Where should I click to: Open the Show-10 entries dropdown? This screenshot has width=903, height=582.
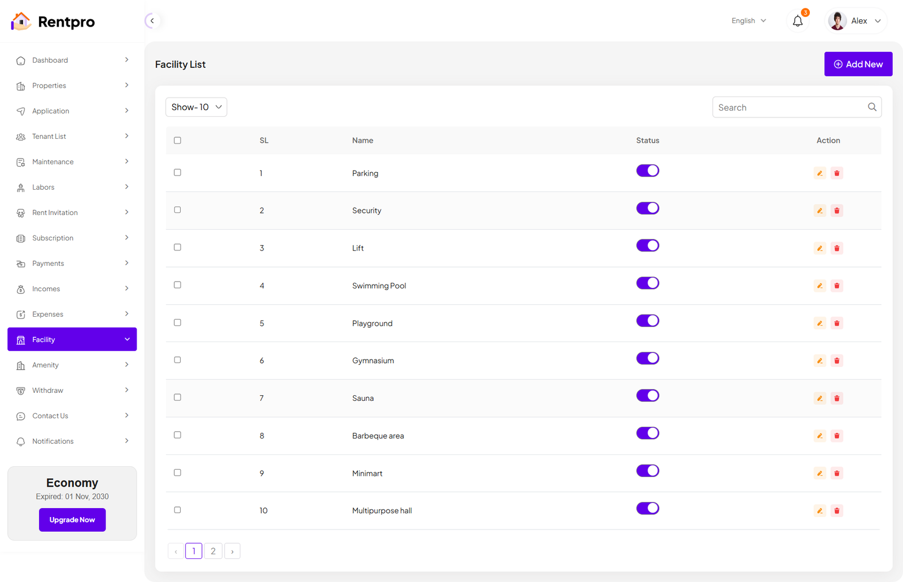(196, 107)
